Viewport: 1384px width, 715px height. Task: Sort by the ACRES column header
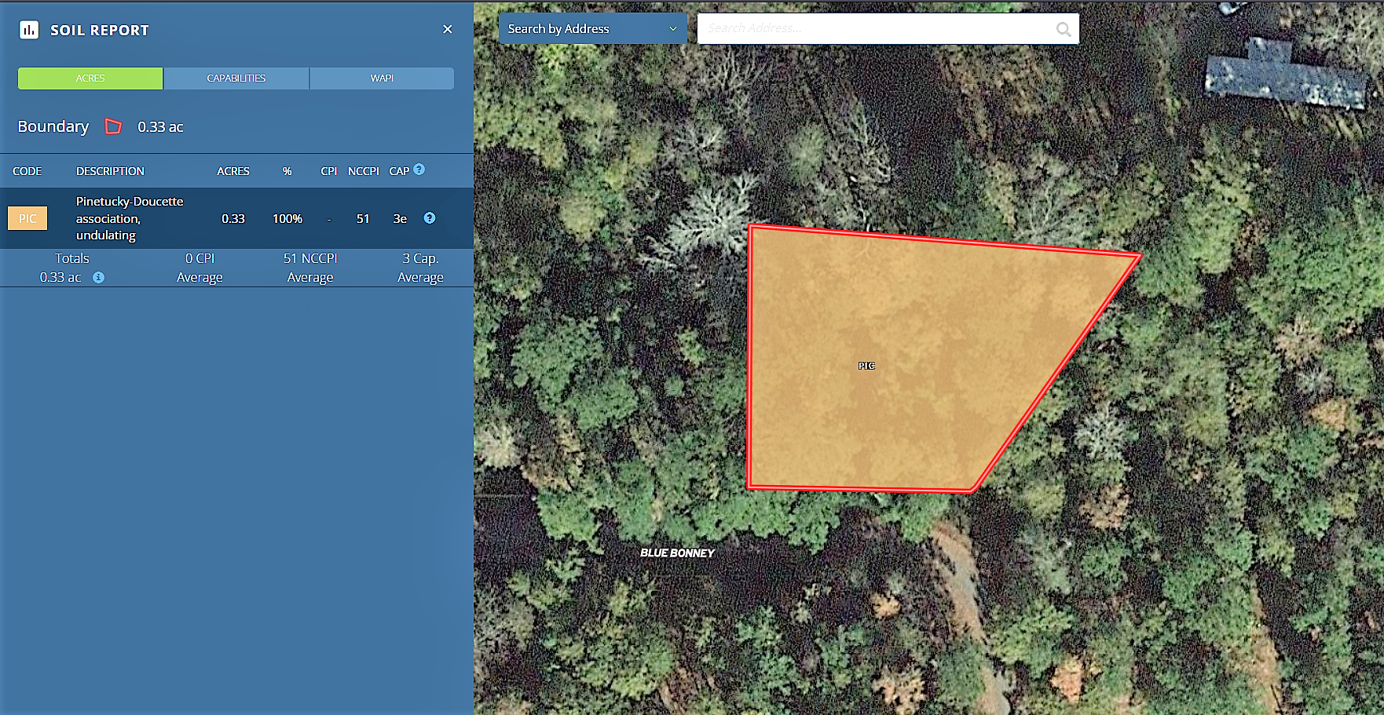click(x=233, y=171)
